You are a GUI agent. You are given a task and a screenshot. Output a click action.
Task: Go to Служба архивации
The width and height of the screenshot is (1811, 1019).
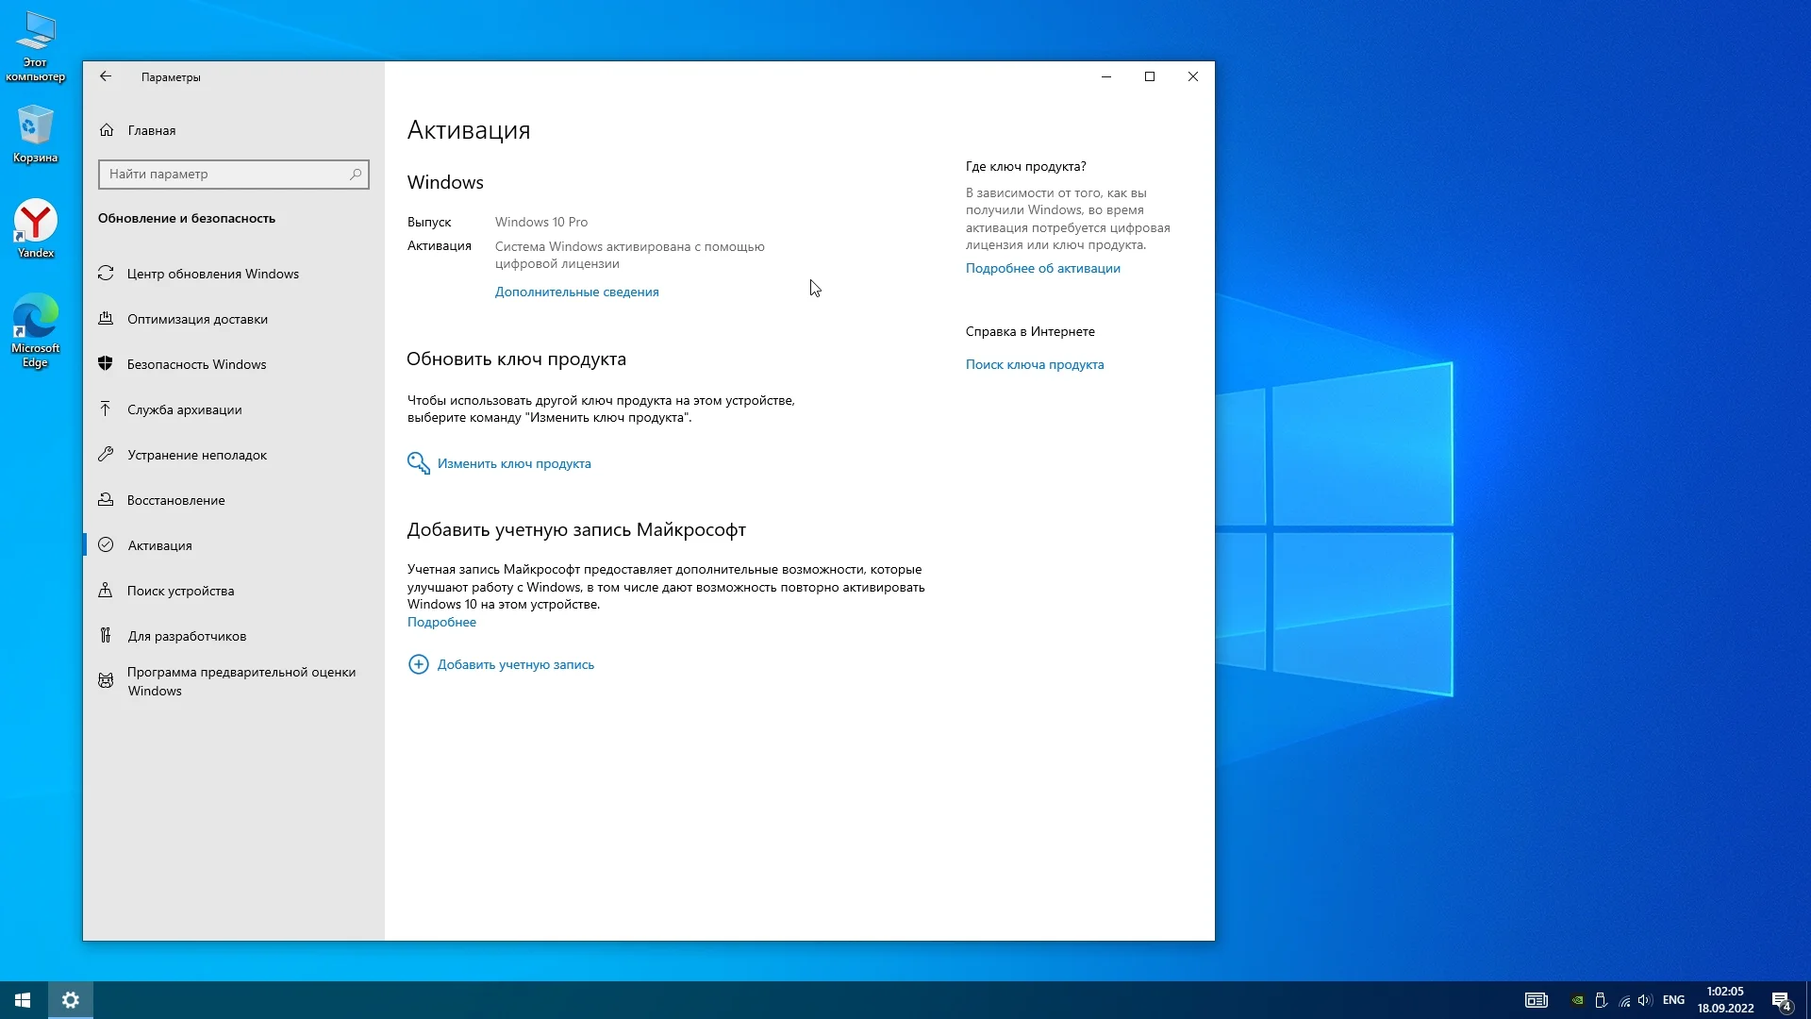[184, 409]
